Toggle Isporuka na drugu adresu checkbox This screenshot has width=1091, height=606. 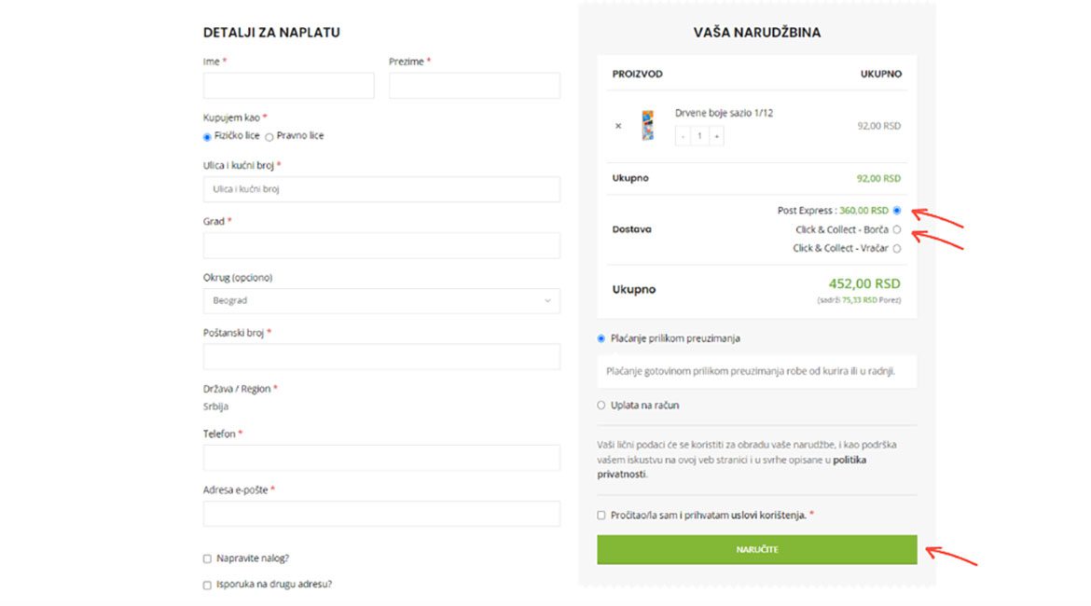(x=208, y=585)
